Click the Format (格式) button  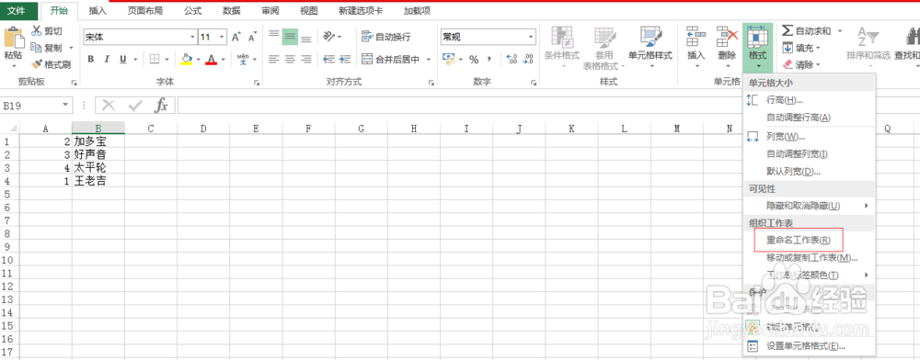[757, 47]
